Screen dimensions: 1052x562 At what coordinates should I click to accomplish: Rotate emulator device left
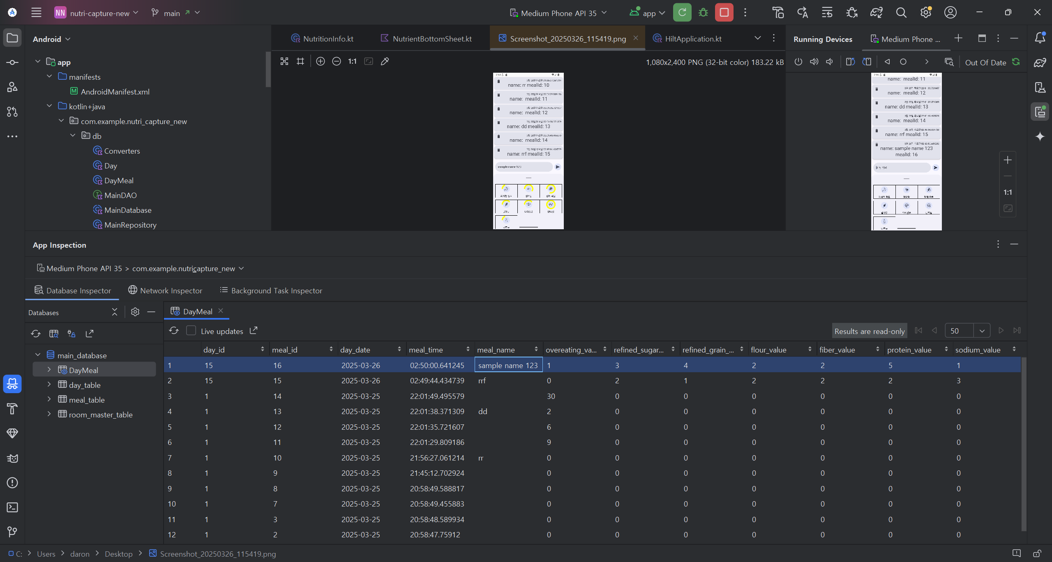click(x=851, y=62)
